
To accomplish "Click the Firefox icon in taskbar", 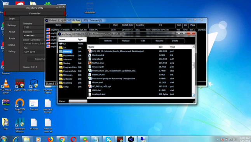I will 50,139.
